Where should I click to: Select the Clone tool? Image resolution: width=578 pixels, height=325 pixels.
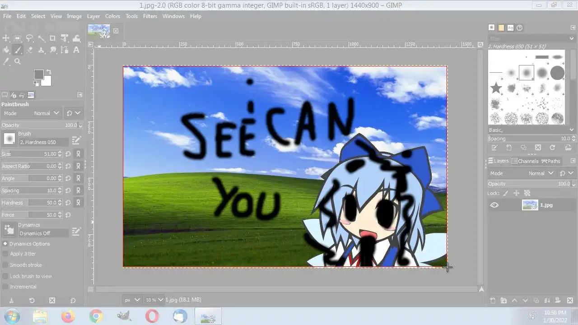41,50
